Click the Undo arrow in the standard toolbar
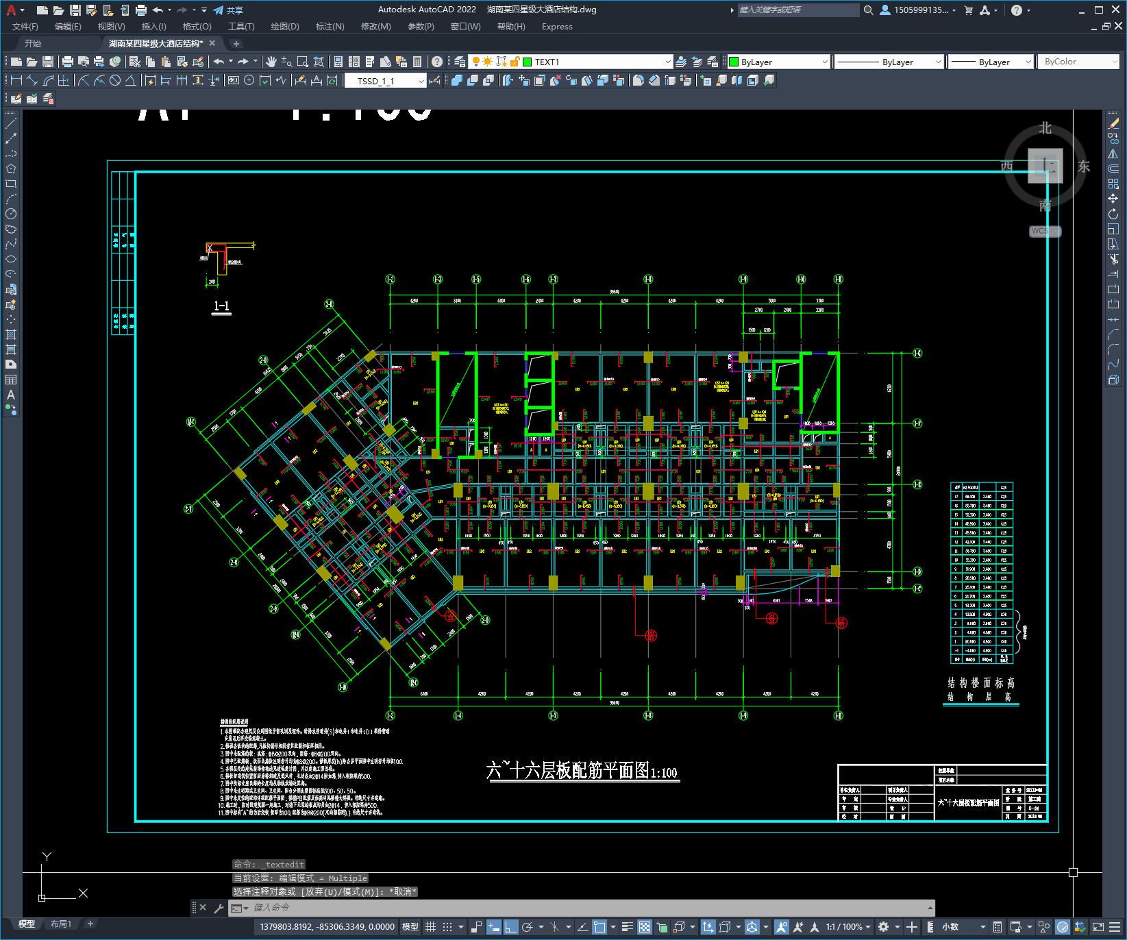Image resolution: width=1127 pixels, height=940 pixels. (219, 62)
